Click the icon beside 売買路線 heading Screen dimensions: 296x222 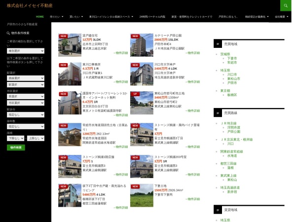pos(218,113)
